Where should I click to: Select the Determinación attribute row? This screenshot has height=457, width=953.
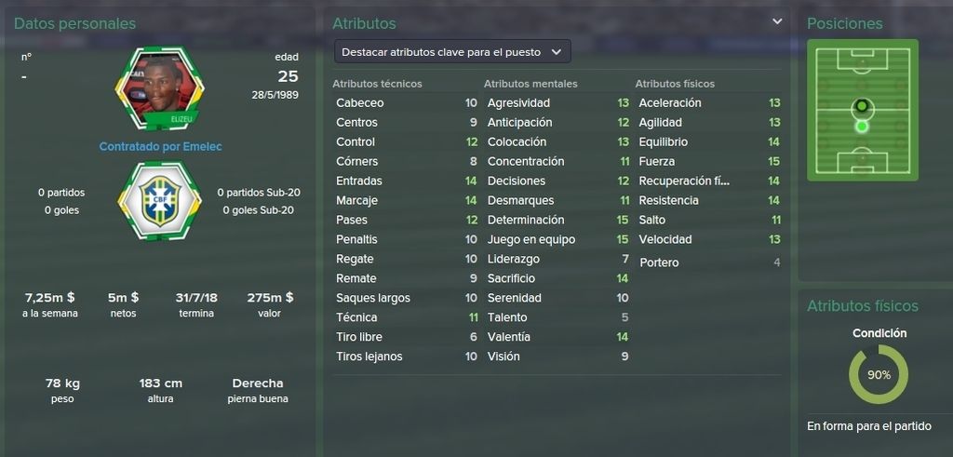pyautogui.click(x=557, y=220)
